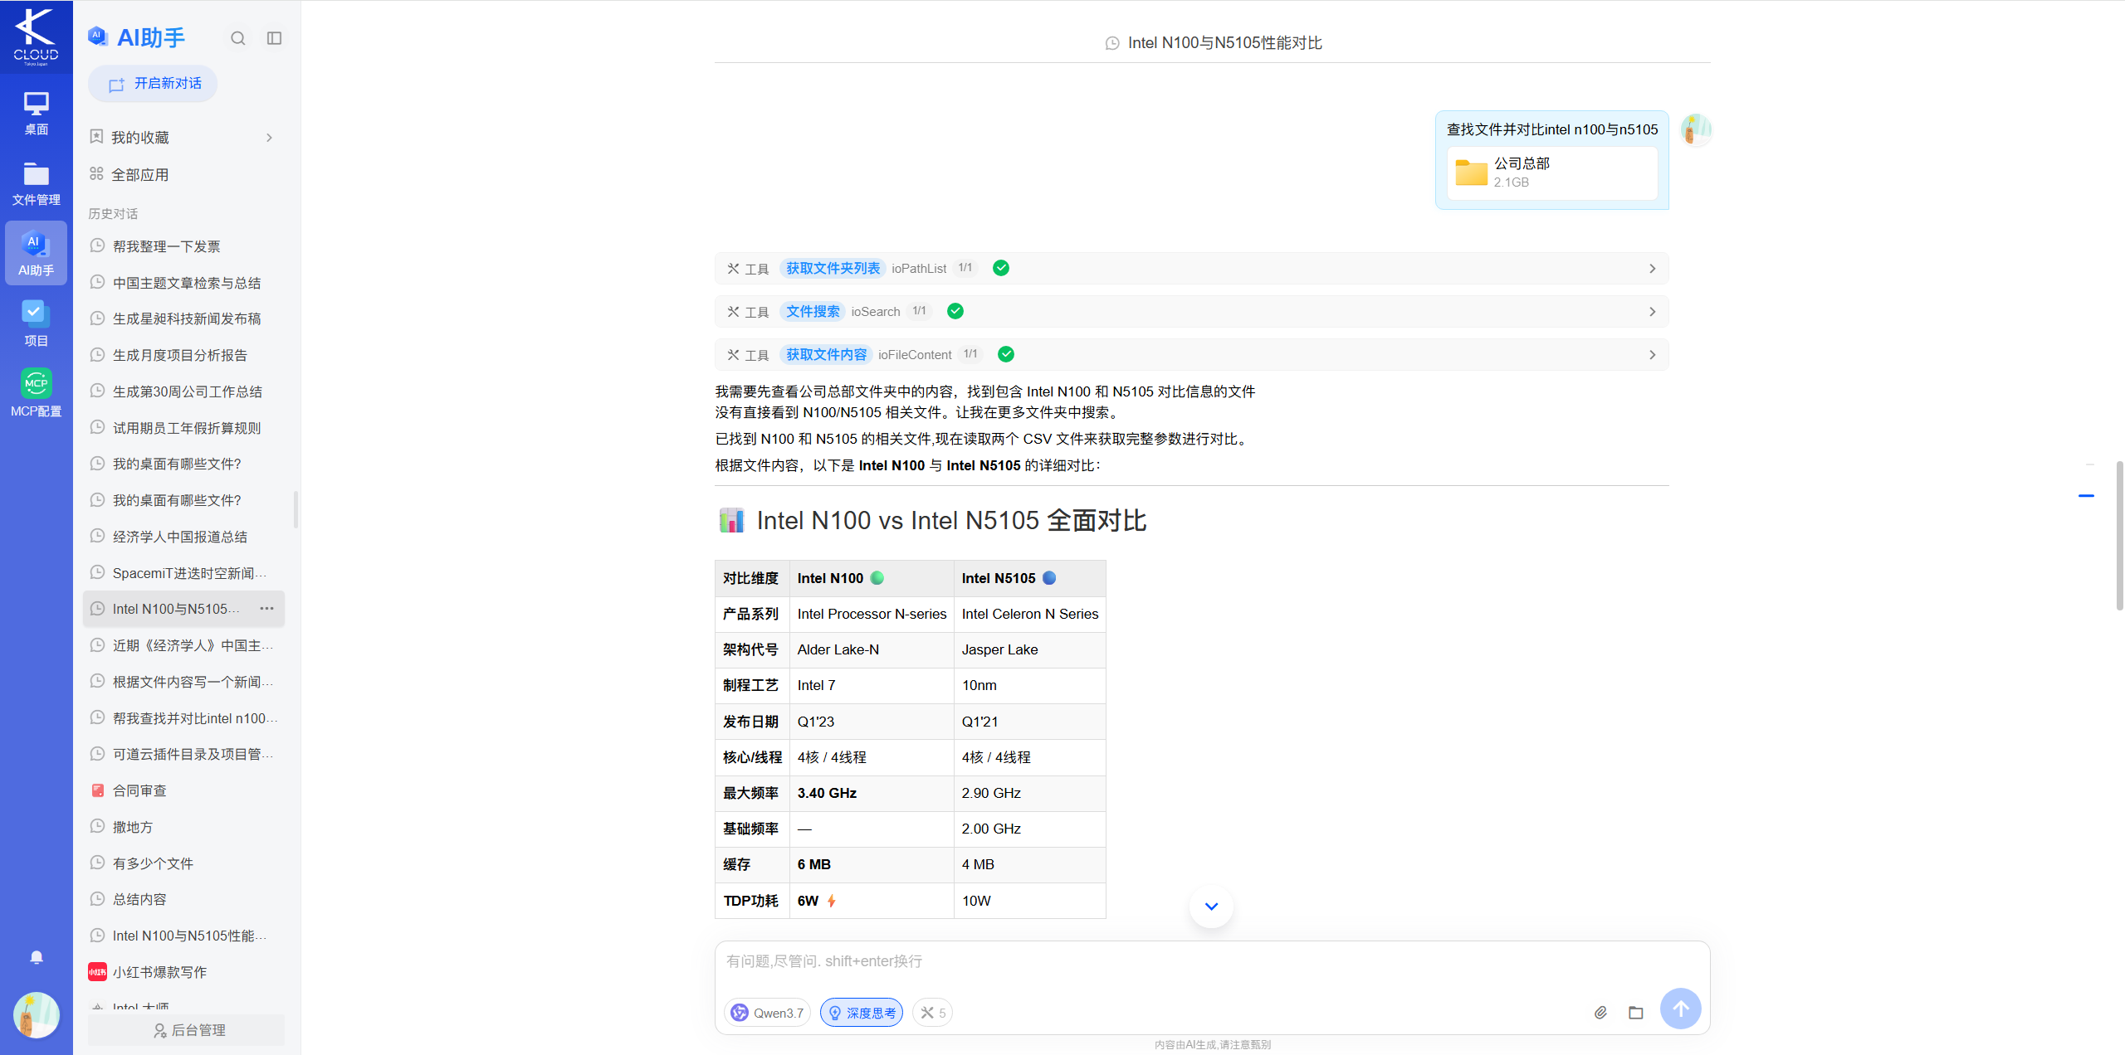Click the notification bell icon
Viewport: 2125px width, 1055px height.
click(37, 957)
